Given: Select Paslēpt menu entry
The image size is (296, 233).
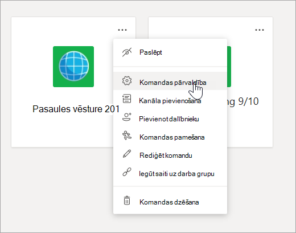Looking at the screenshot, I should coord(170,52).
